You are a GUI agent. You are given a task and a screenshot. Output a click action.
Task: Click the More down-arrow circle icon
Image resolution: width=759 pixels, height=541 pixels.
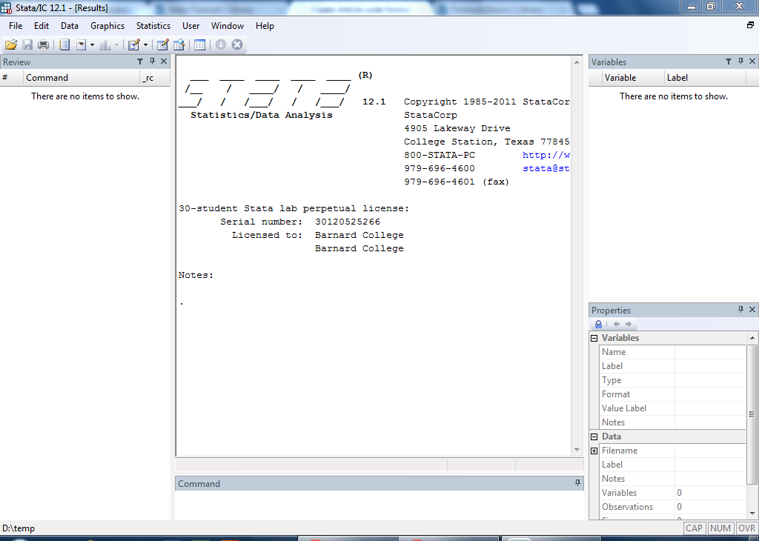(221, 44)
